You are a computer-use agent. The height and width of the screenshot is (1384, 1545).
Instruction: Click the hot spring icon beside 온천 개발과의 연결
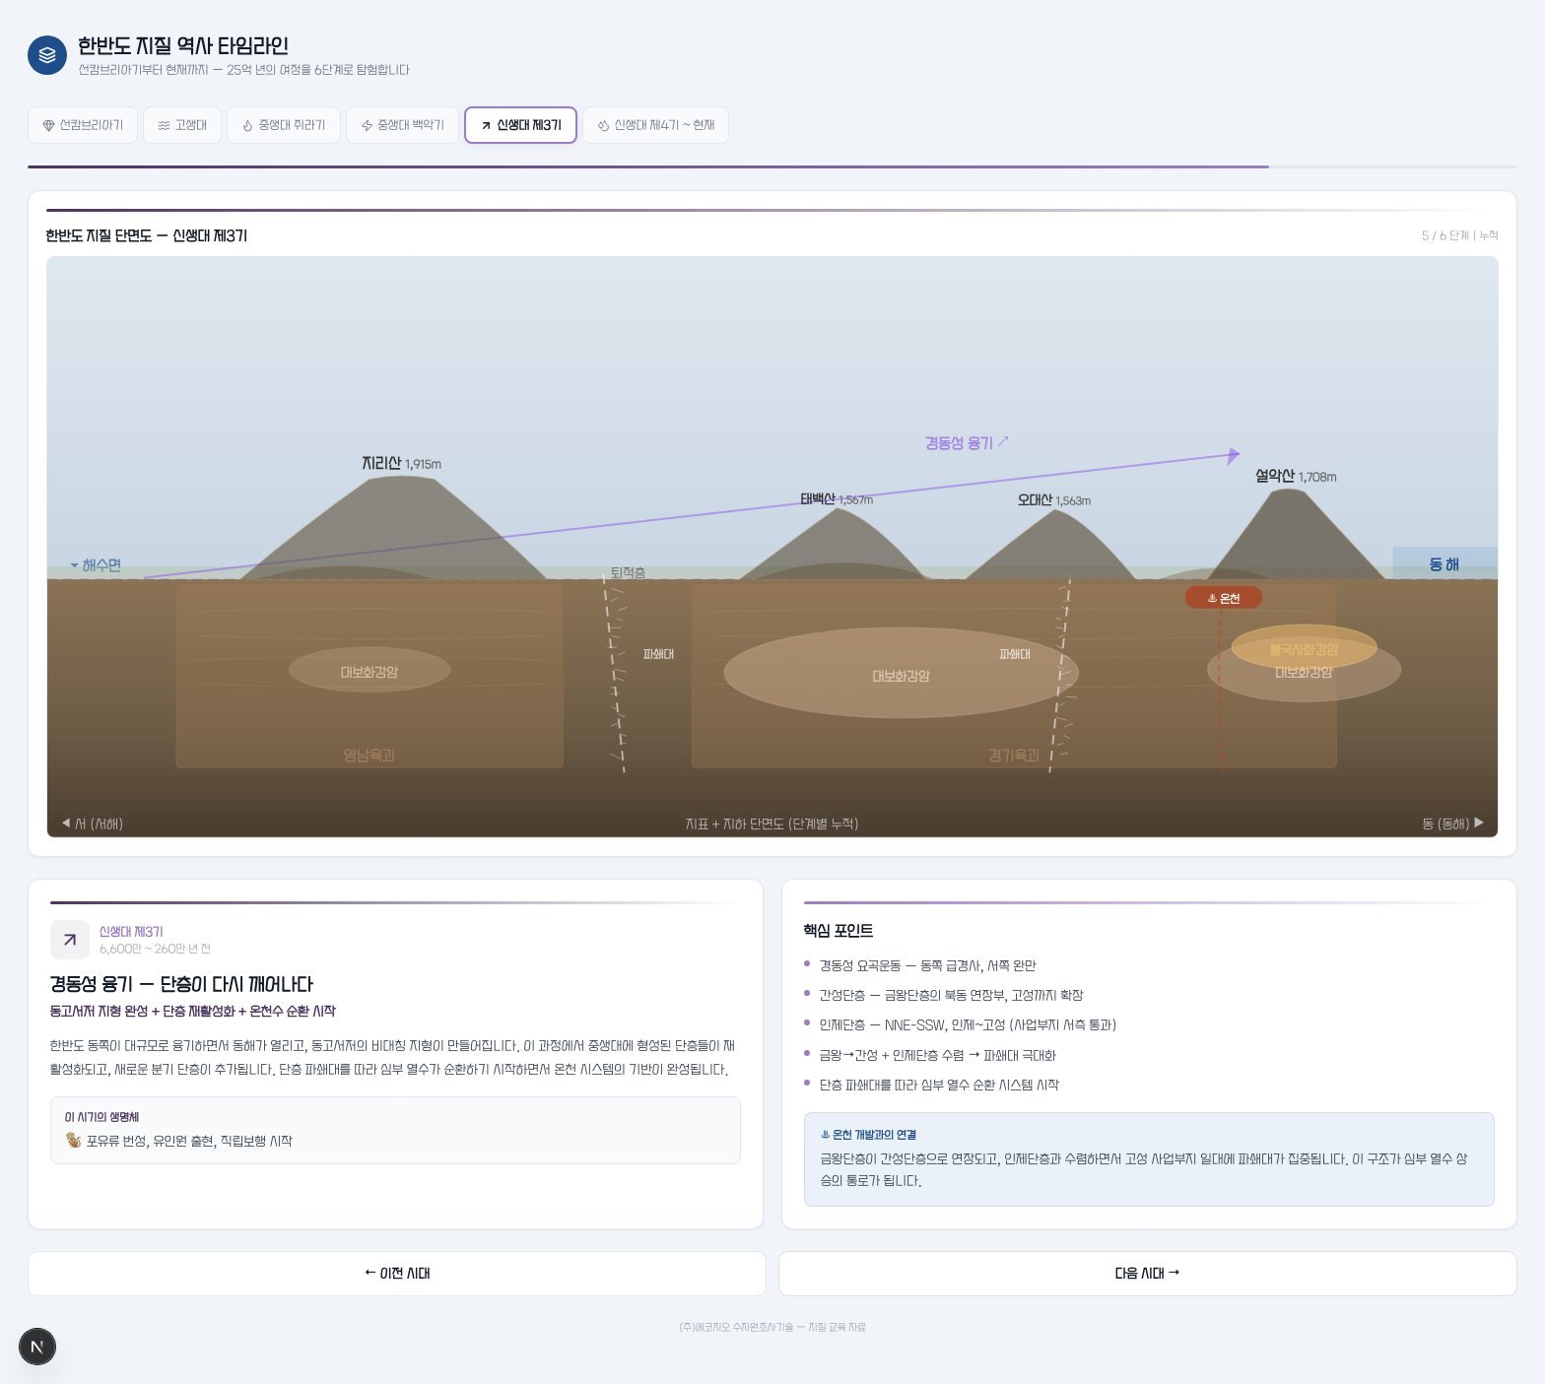(826, 1135)
